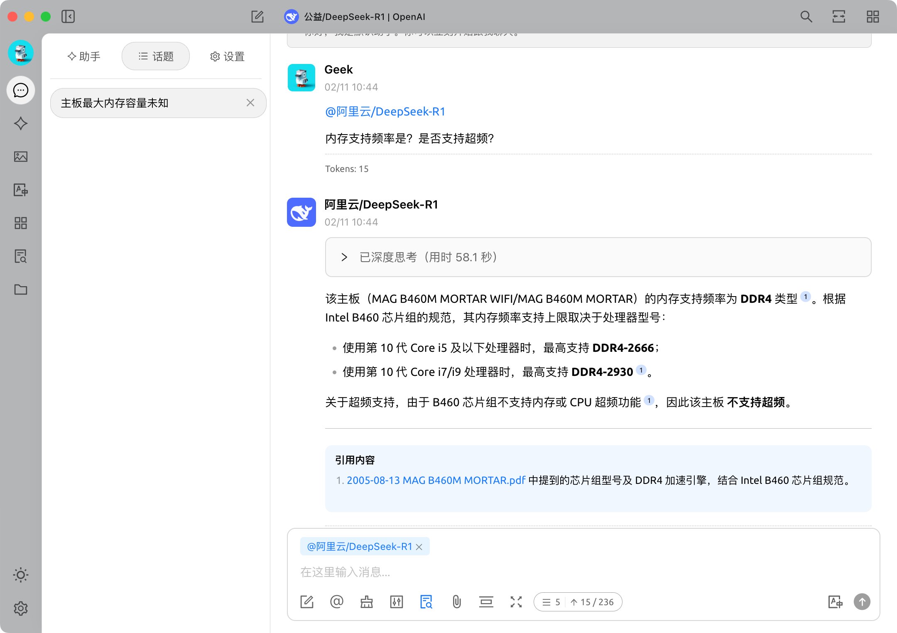Viewport: 897px width, 633px height.
Task: Expand the input box with fullscreen arrows
Action: [x=516, y=602]
